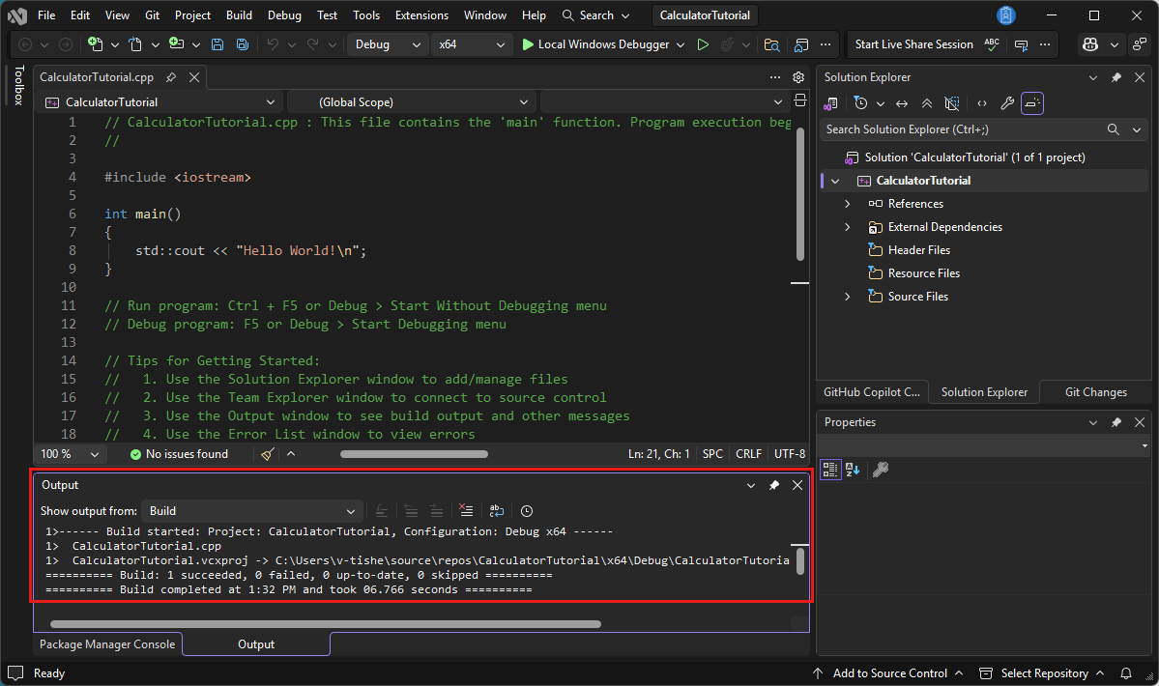The height and width of the screenshot is (686, 1159).
Task: Open Show output from Build dropdown
Action: pyautogui.click(x=251, y=511)
